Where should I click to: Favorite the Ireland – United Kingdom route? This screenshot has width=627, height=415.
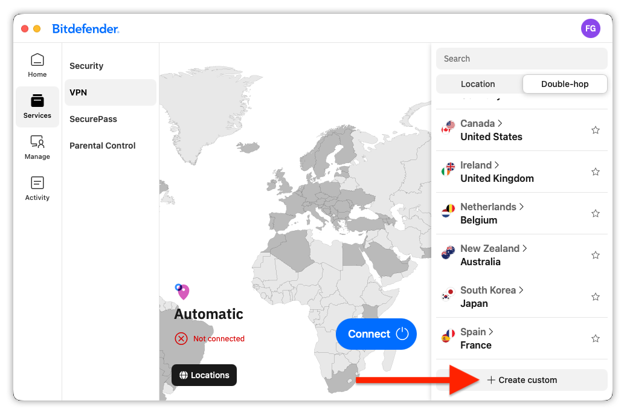pos(596,172)
